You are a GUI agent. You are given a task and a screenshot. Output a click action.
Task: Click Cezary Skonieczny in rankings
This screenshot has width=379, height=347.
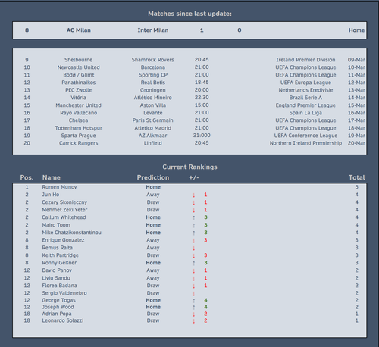point(64,202)
